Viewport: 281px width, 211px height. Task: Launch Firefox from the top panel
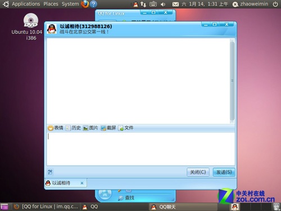(x=85, y=4)
